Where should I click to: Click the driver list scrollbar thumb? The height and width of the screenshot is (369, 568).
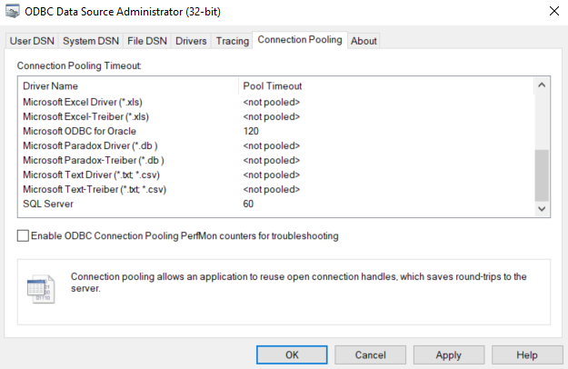pos(542,175)
